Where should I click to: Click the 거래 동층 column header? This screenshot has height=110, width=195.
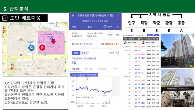(x=155, y=39)
